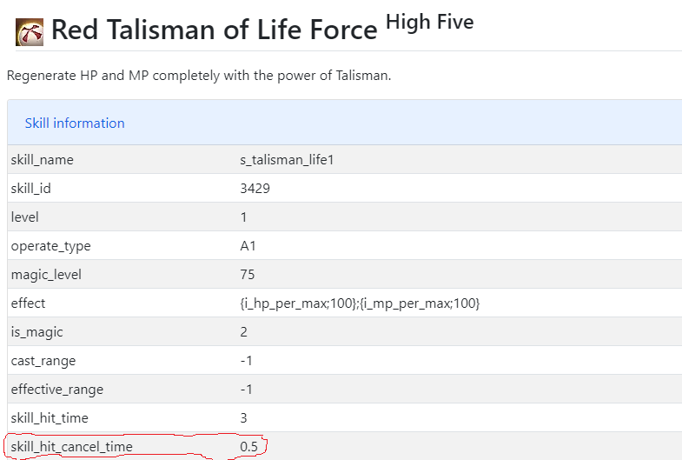Select the cast_range row label

coord(43,361)
